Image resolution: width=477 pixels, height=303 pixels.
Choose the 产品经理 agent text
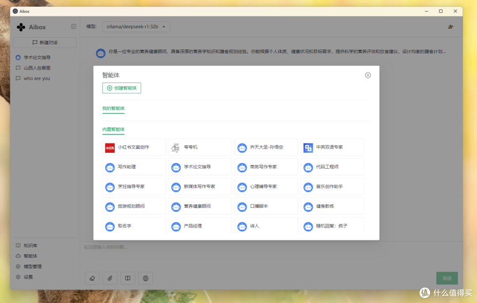click(x=193, y=226)
